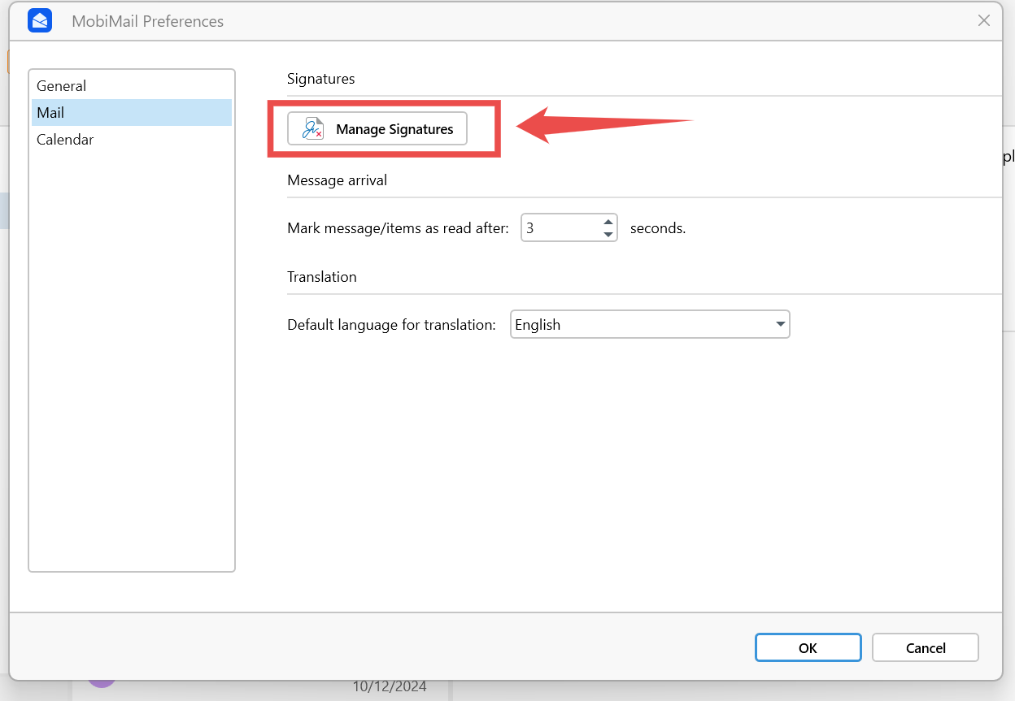Viewport: 1015px width, 701px height.
Task: Decrease mark-as-read seconds with down arrow
Action: (608, 235)
